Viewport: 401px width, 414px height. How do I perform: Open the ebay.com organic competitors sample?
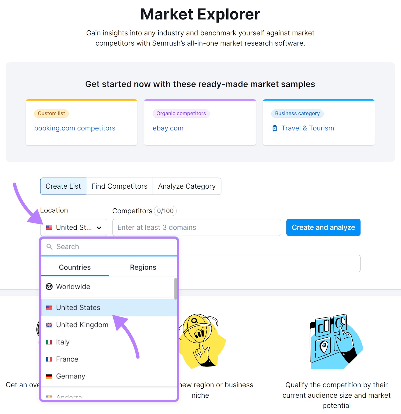point(168,128)
